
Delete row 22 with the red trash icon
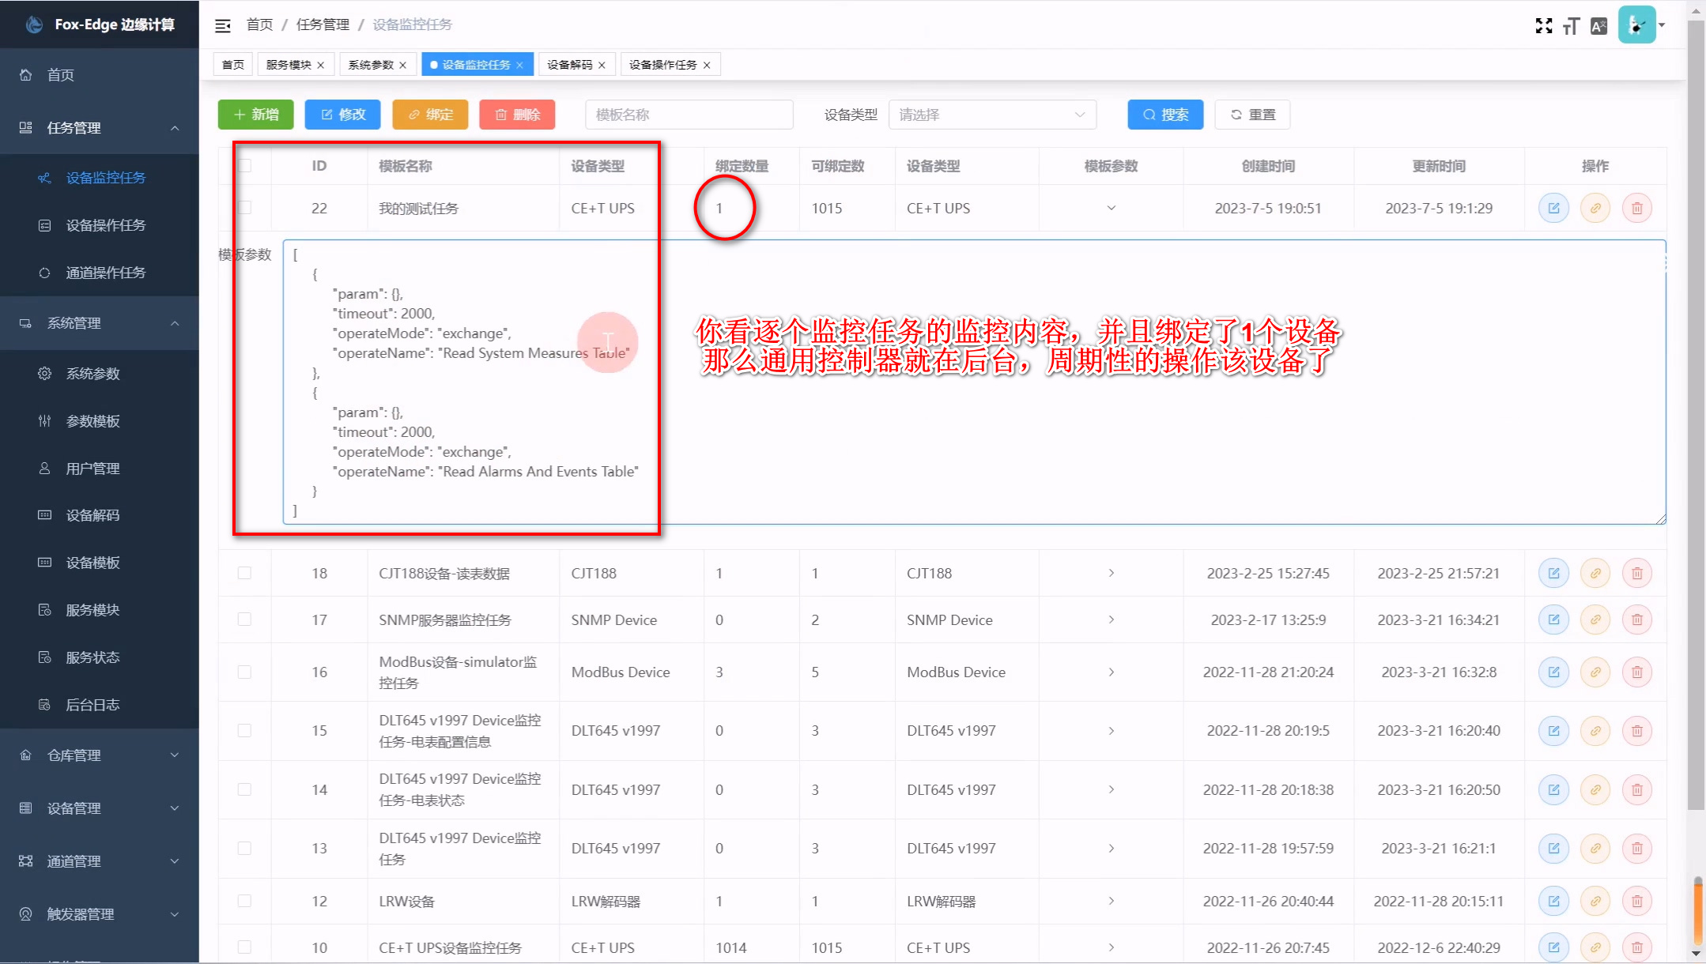click(1637, 209)
